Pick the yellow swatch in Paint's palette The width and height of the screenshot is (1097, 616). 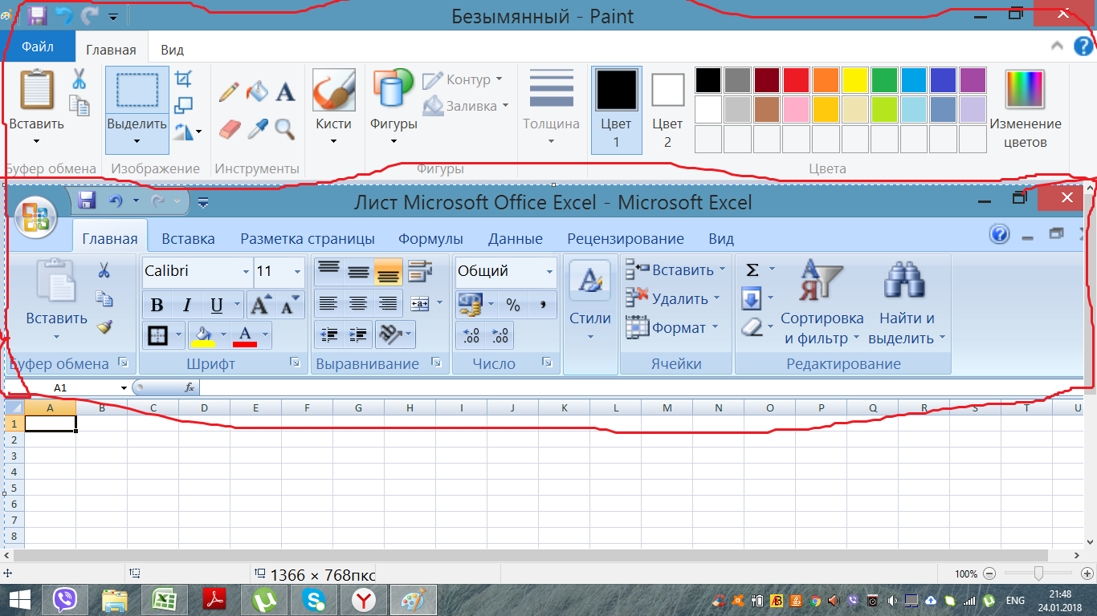[x=855, y=80]
